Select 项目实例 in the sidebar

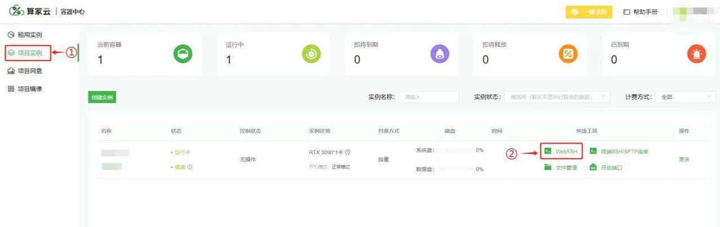coord(29,53)
